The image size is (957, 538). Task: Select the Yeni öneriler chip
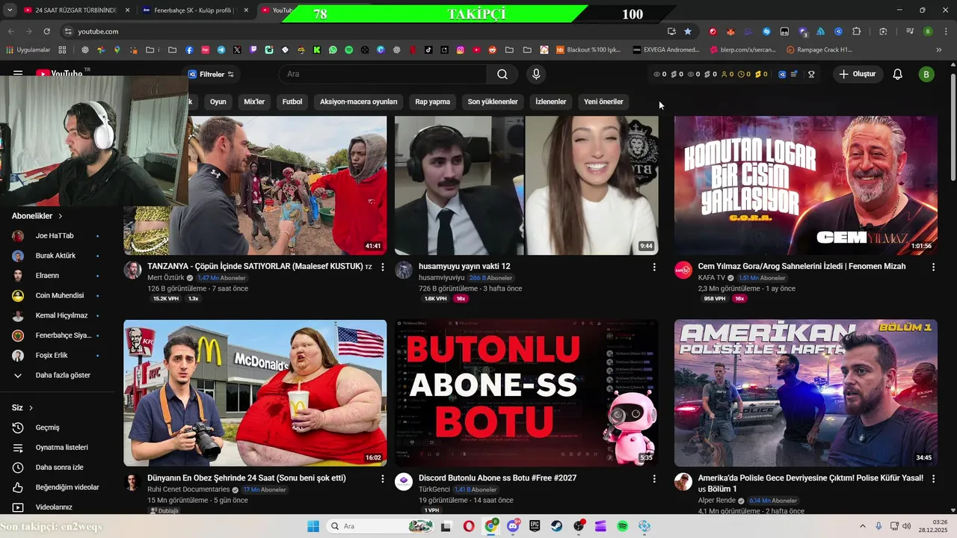[603, 102]
